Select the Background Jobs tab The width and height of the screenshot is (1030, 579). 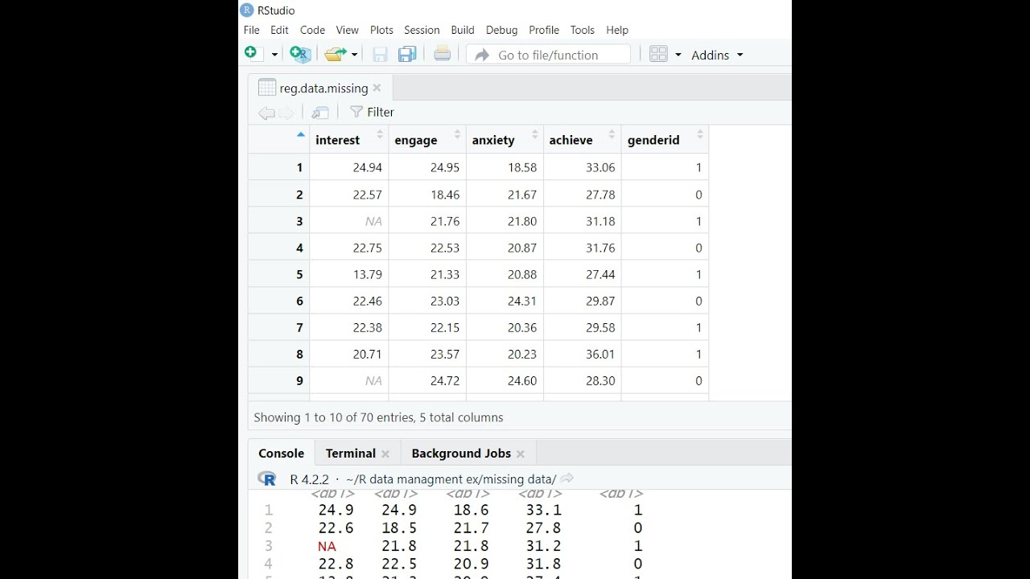(x=461, y=454)
